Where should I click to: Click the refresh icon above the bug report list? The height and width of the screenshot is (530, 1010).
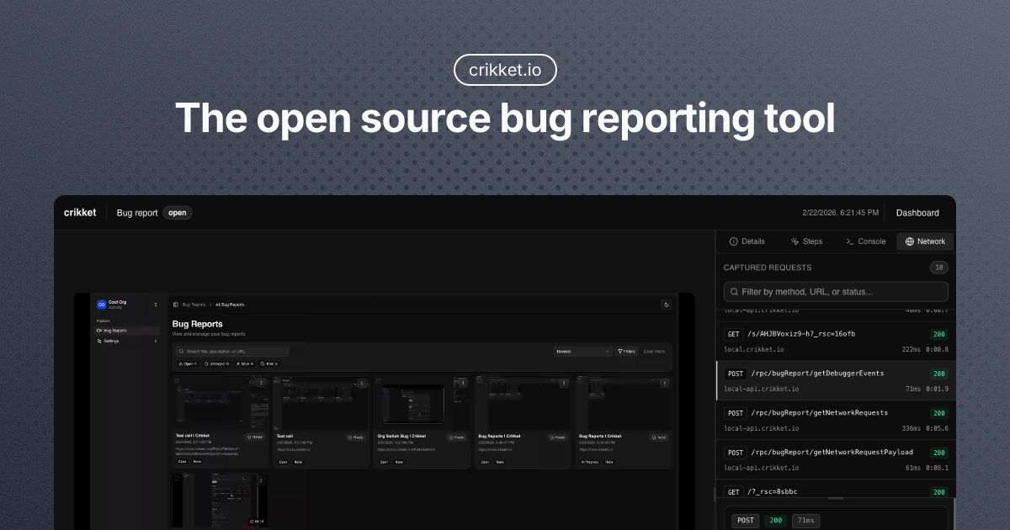pyautogui.click(x=667, y=303)
